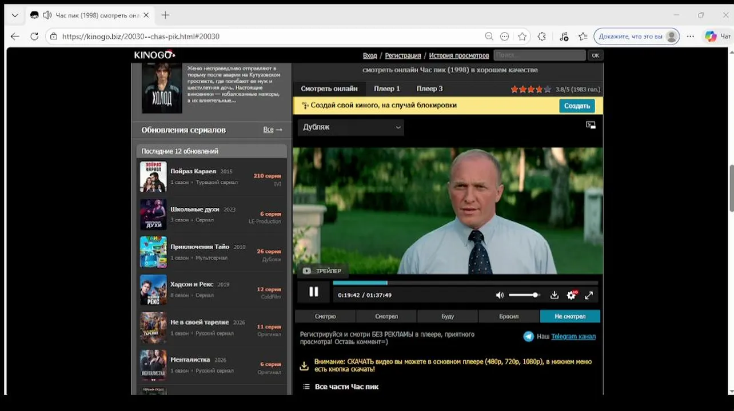
Task: Open the Telegram канал link
Action: pyautogui.click(x=573, y=336)
